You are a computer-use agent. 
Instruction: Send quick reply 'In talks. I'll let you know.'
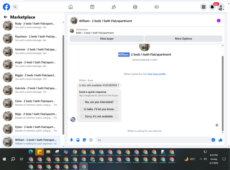point(99,109)
